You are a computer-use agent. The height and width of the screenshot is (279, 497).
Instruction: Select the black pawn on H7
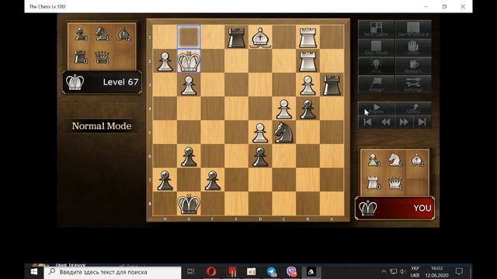(165, 180)
